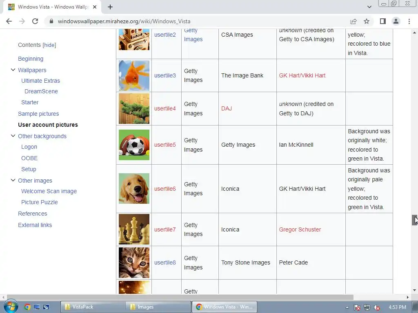
Task: Open the robot usertile2 thumbnail
Action: pos(134,40)
